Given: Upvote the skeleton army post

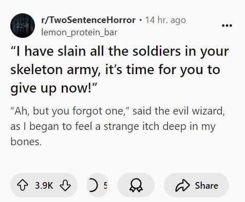Looking at the screenshot, I should [x=23, y=185].
